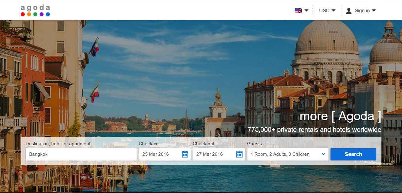Expand the language dropdown arrow beside flag
This screenshot has height=193, width=402.
coord(306,10)
